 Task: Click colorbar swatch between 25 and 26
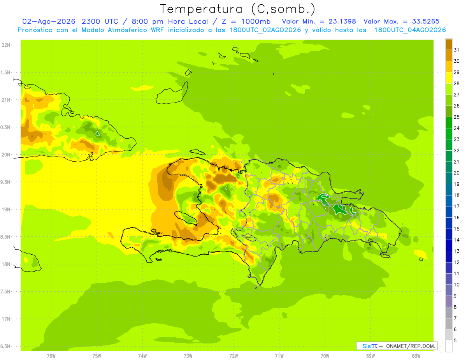[449, 111]
